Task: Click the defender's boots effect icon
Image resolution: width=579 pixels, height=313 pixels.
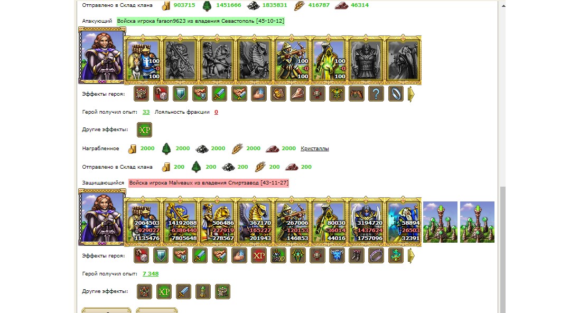Action: (x=357, y=255)
